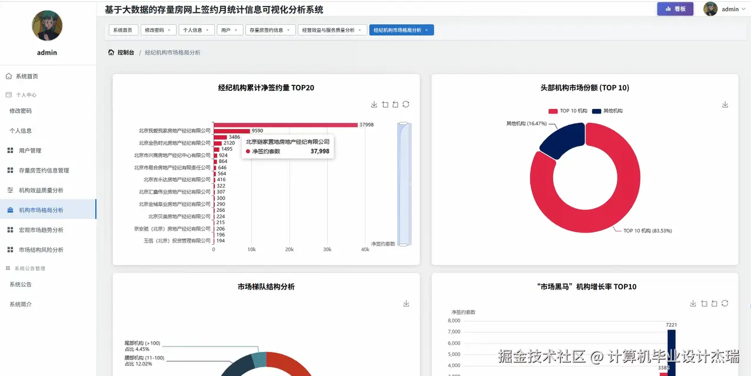This screenshot has height=376, width=751.
Task: Refresh the 市场黑马机构增长率 chart
Action: click(725, 304)
